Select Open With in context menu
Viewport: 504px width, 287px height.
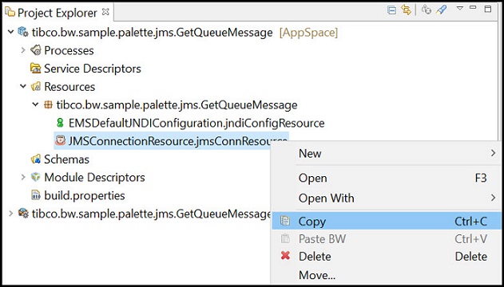coord(387,198)
